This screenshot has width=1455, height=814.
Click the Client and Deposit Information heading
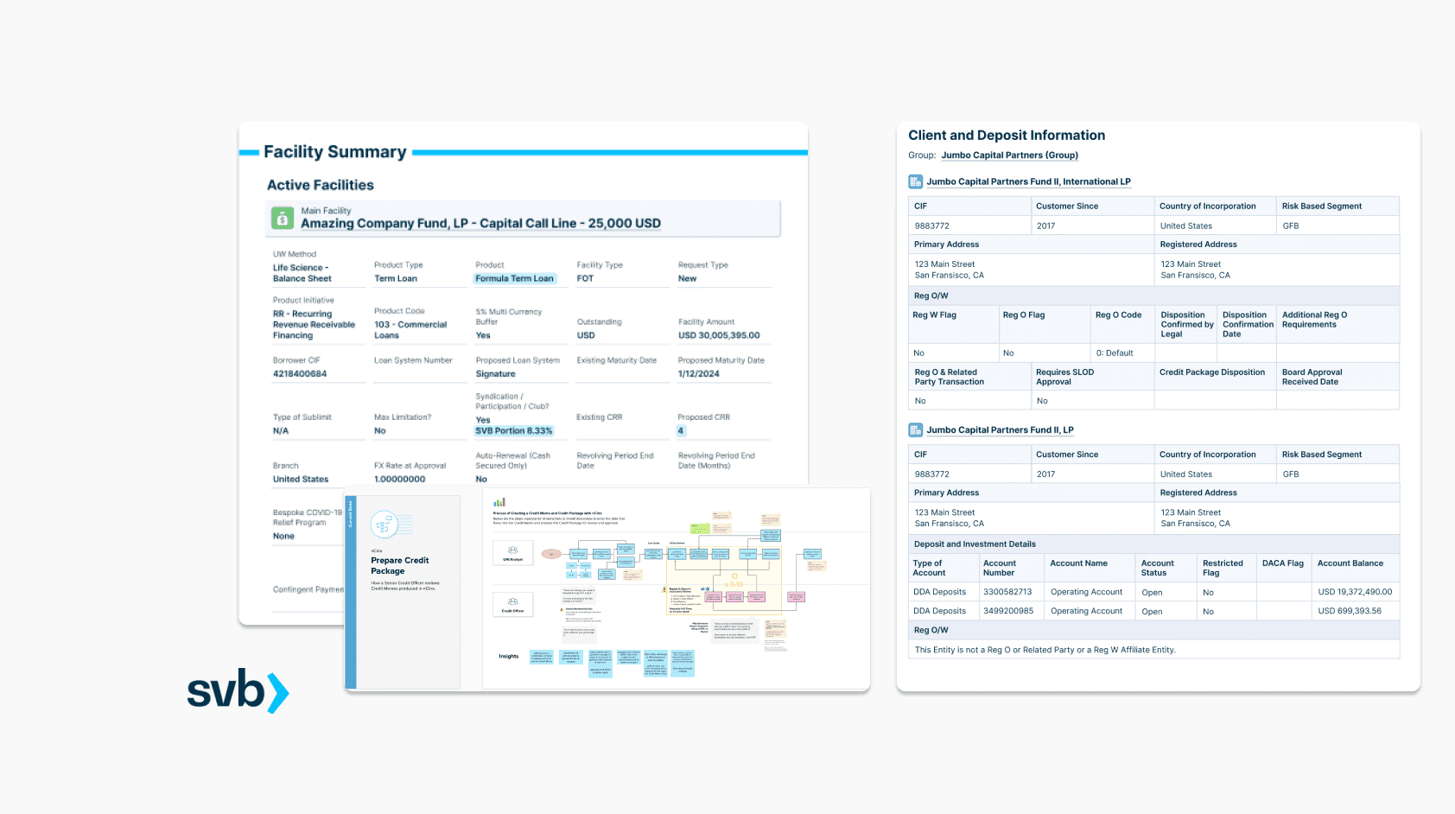pyautogui.click(x=1007, y=136)
